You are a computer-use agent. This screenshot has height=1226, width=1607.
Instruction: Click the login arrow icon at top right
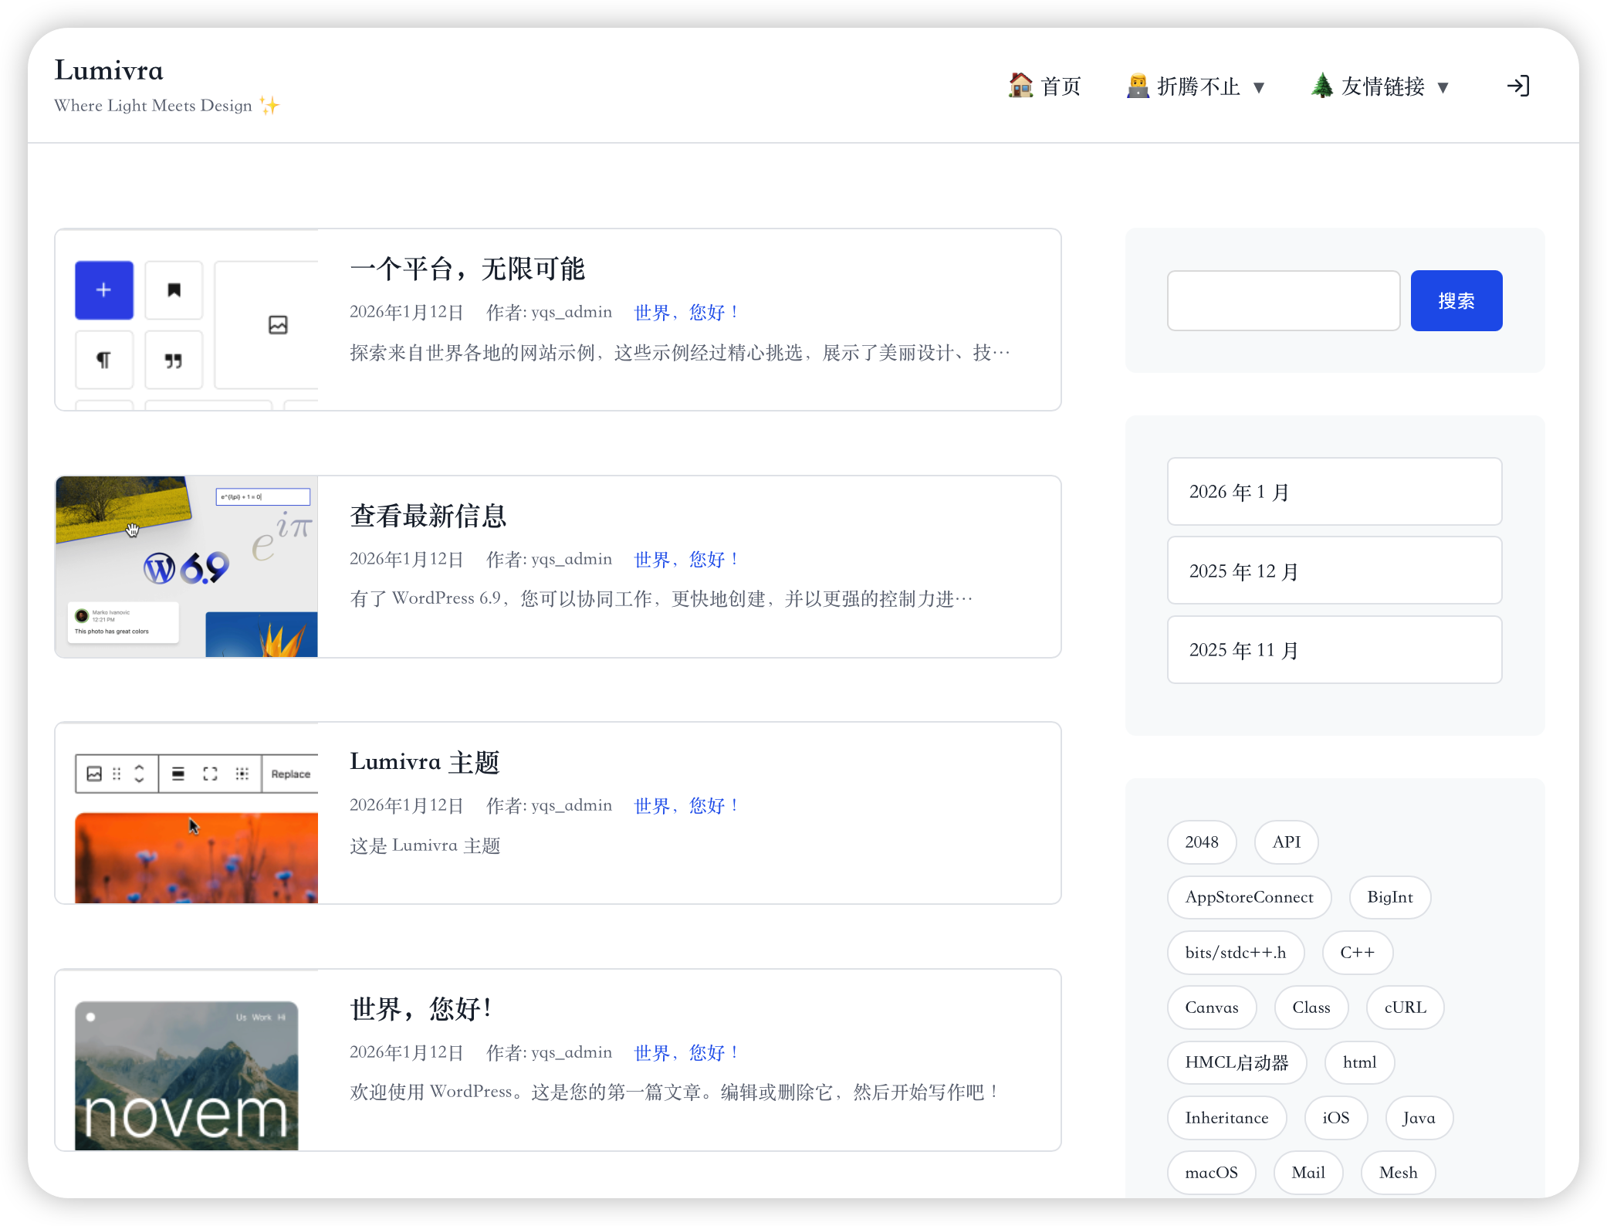pos(1517,86)
